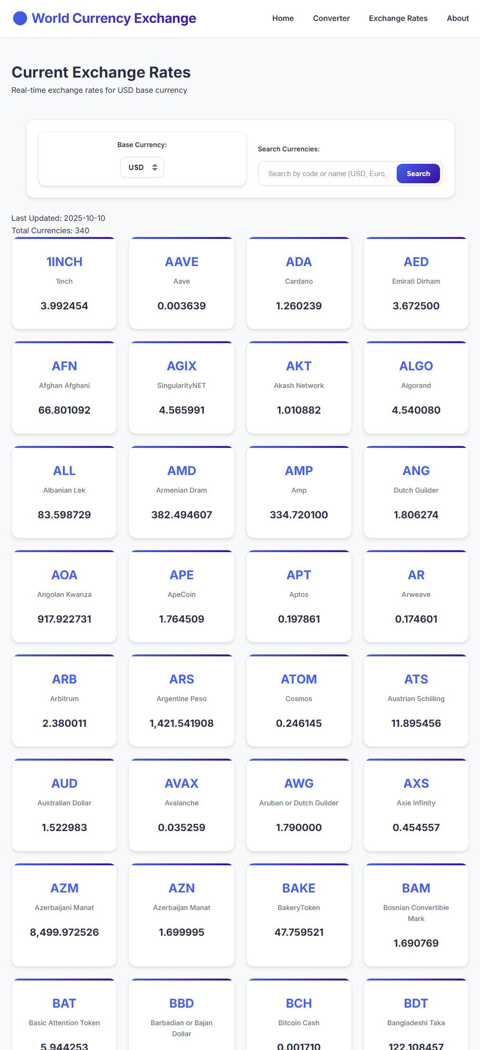Select the AMD Armenian Dram card
This screenshot has width=480, height=1050.
[x=181, y=492]
